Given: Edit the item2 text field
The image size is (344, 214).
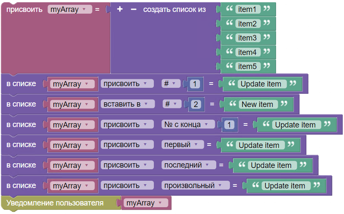Looking at the screenshot, I should click(247, 23).
